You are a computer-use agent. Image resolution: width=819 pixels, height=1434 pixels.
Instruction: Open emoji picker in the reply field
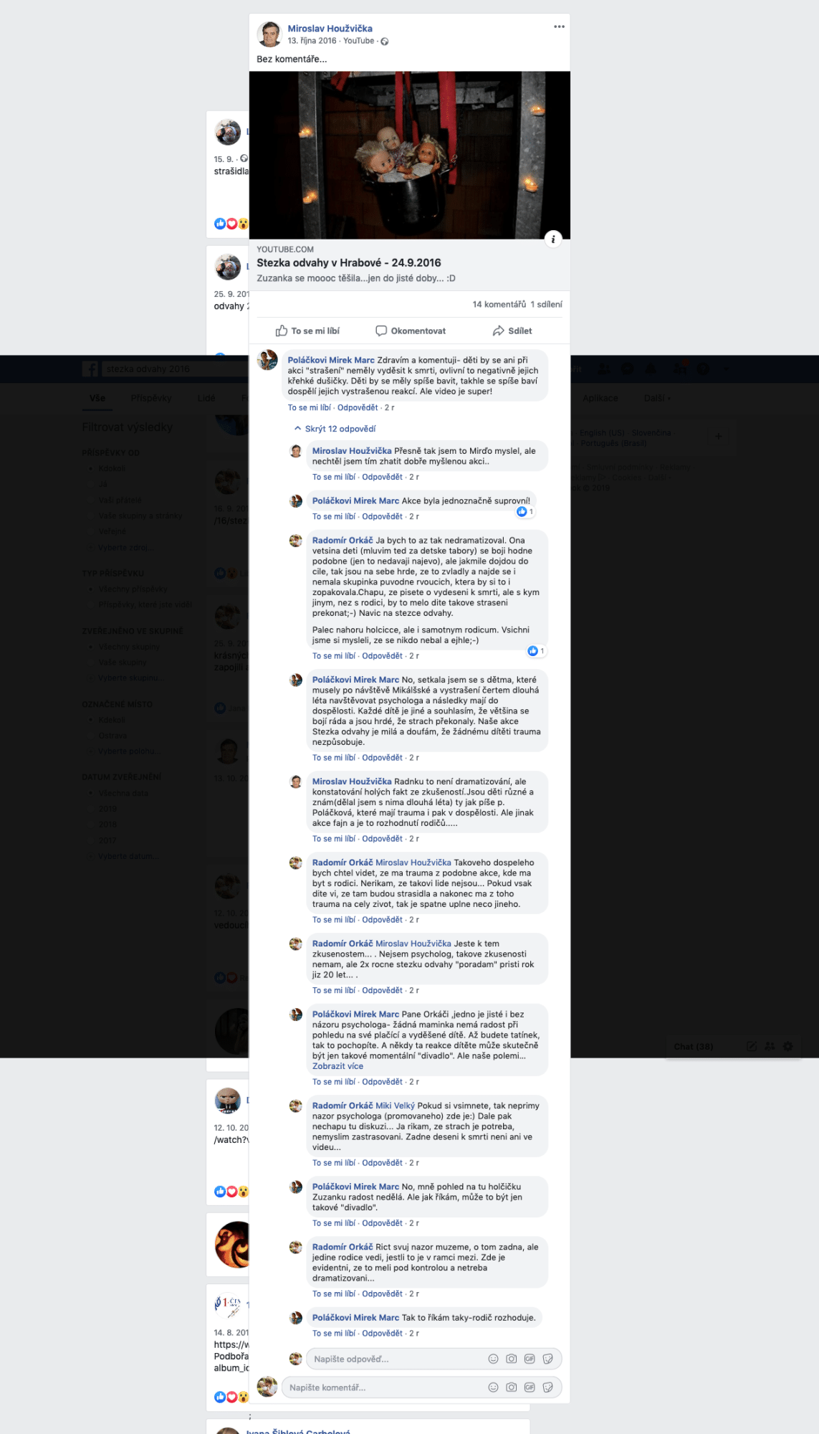pos(493,1359)
